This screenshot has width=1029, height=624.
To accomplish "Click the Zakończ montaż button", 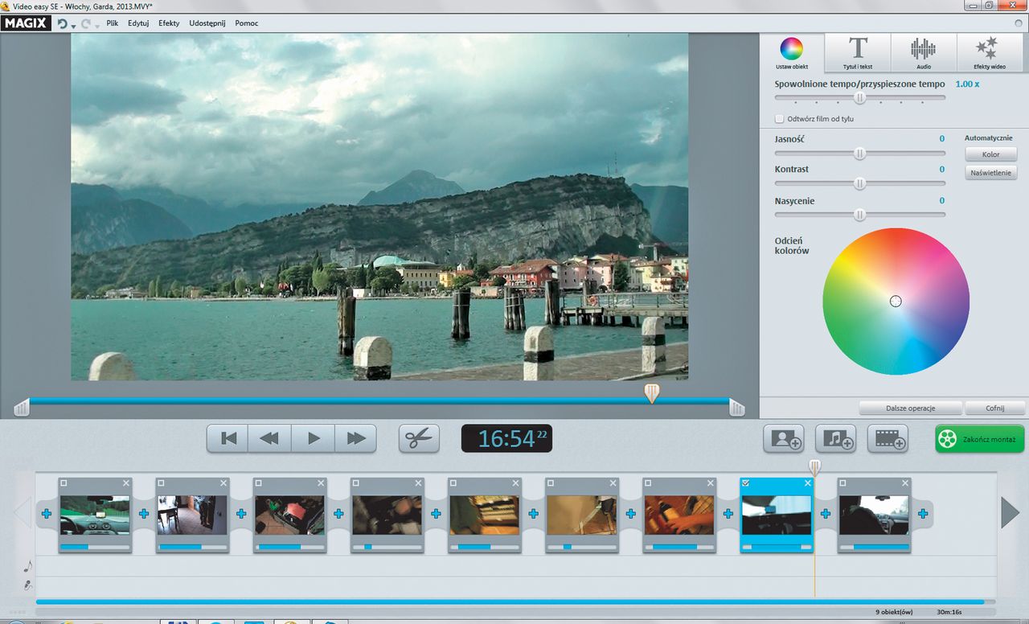I will (980, 439).
